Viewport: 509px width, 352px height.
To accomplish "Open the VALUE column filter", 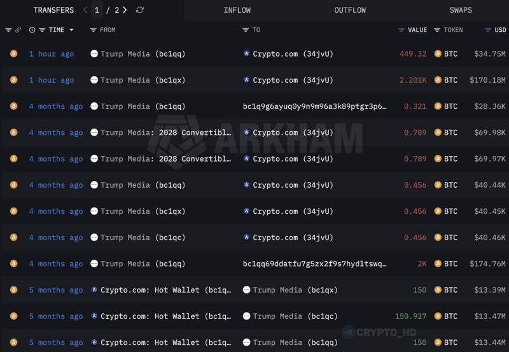I will point(401,30).
